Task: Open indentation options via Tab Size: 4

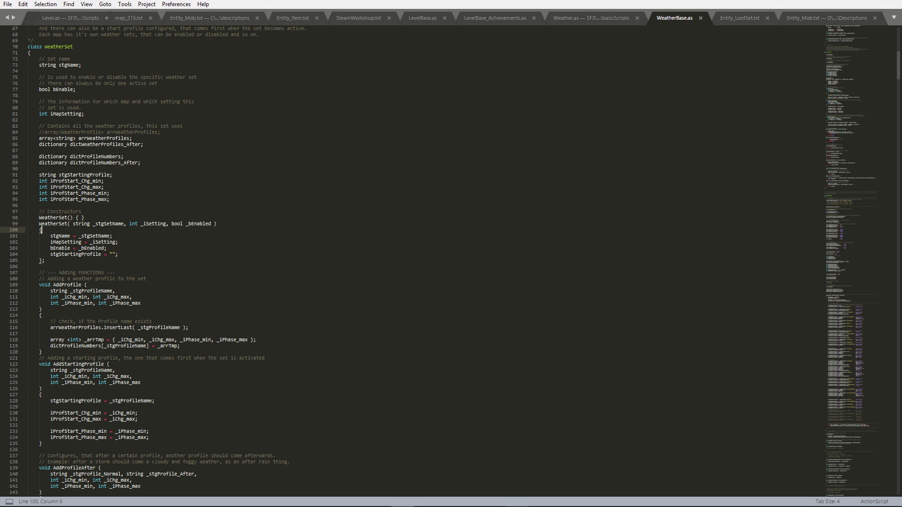Action: click(827, 501)
